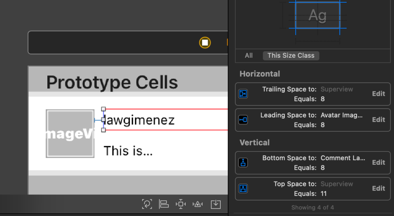Open Resolve Auto Layout Issues menu
This screenshot has height=216, width=394.
point(198,204)
